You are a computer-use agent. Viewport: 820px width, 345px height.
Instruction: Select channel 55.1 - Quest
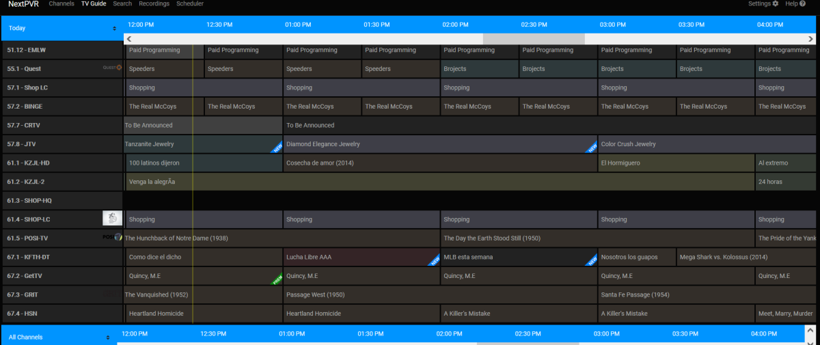click(x=61, y=69)
